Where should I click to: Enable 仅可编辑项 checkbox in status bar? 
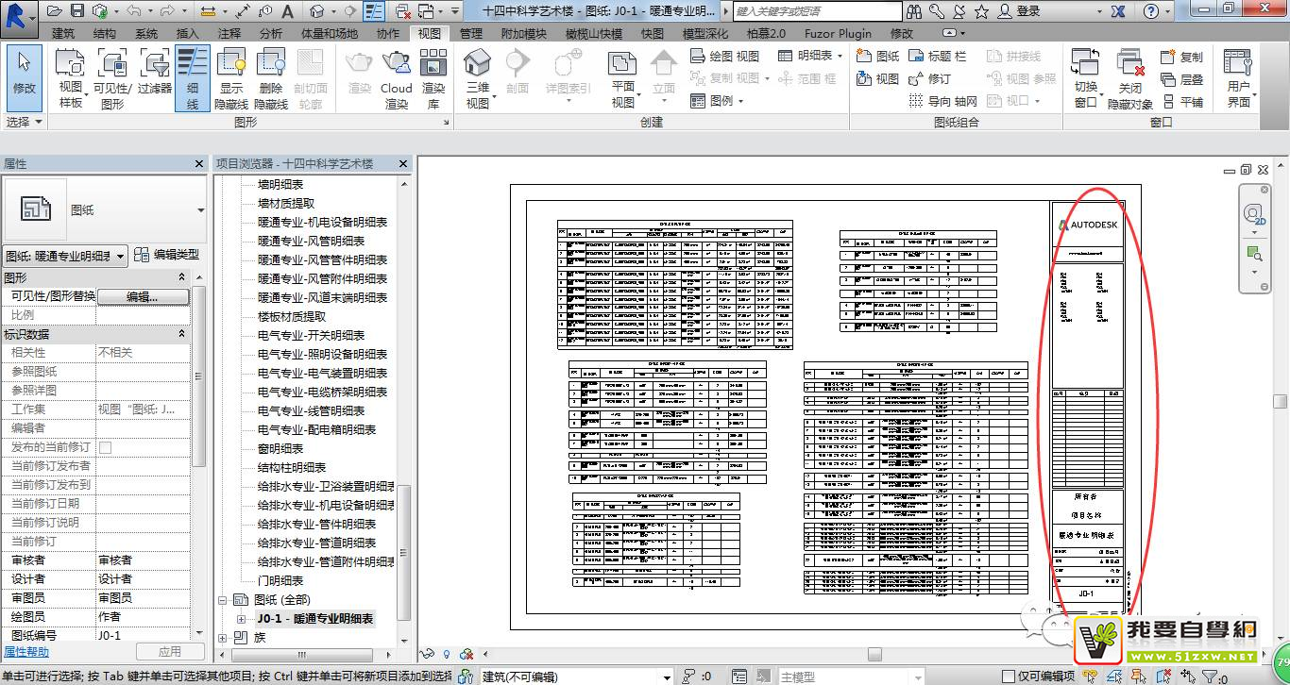(1009, 676)
